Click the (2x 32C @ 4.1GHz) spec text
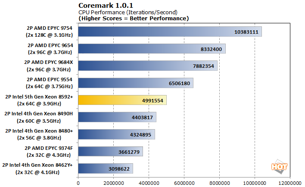This screenshot has width=305, height=187. 37,172
